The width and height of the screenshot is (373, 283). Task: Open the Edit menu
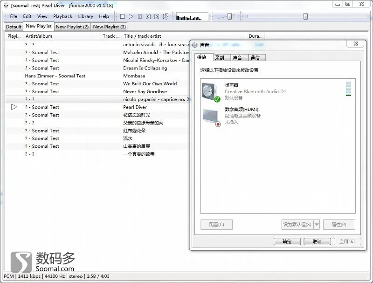click(x=27, y=16)
